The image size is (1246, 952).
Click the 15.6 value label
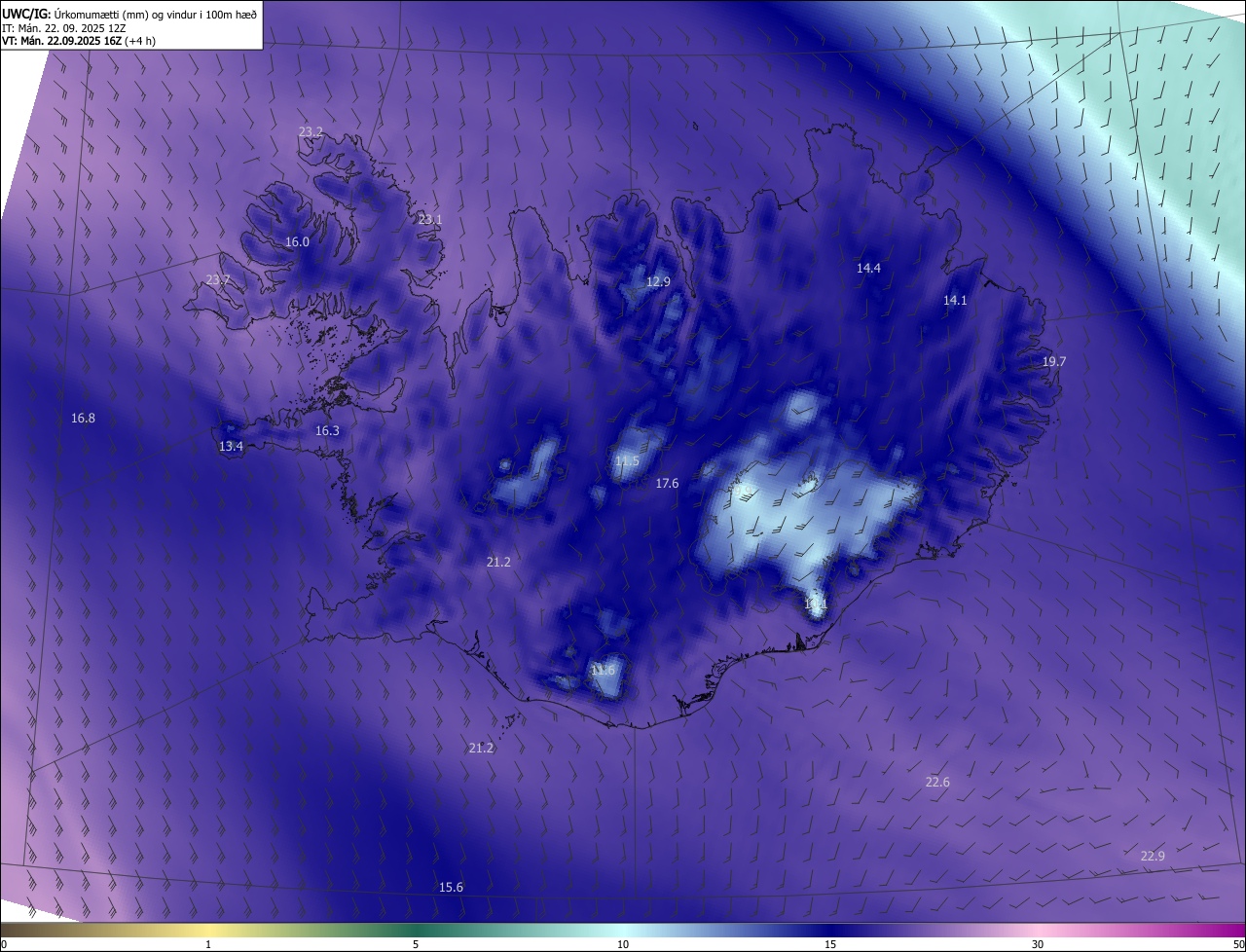pyautogui.click(x=451, y=888)
